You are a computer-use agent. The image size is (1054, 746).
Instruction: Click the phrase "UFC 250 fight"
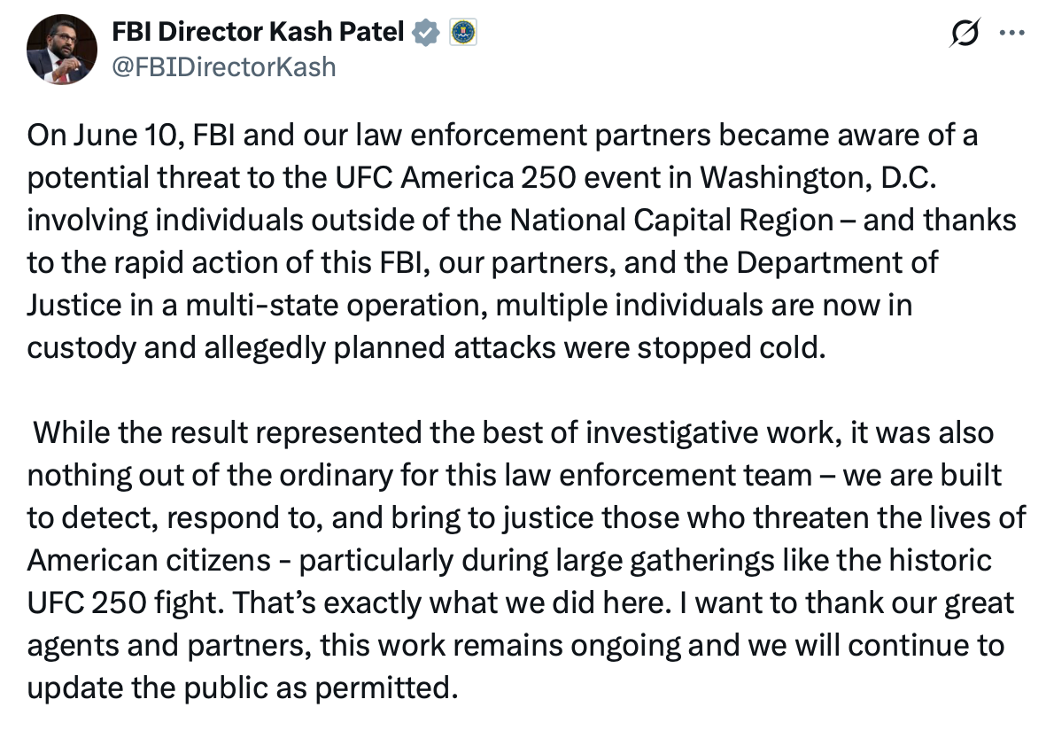126,603
